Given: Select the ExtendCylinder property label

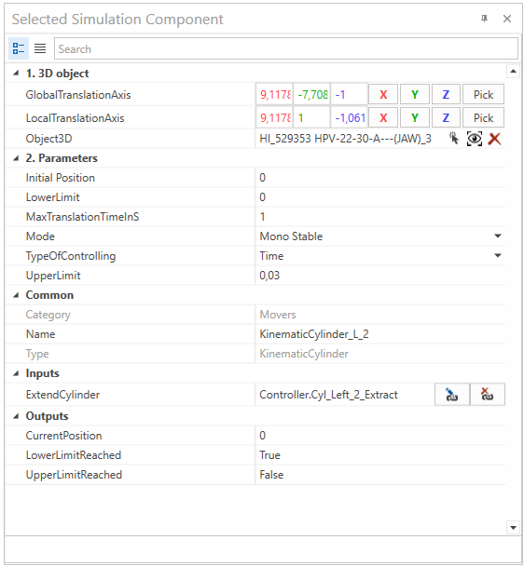Looking at the screenshot, I should coord(62,395).
